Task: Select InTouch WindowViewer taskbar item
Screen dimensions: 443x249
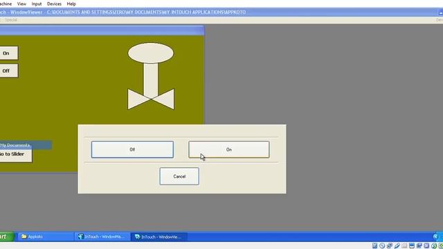Action: click(159, 237)
